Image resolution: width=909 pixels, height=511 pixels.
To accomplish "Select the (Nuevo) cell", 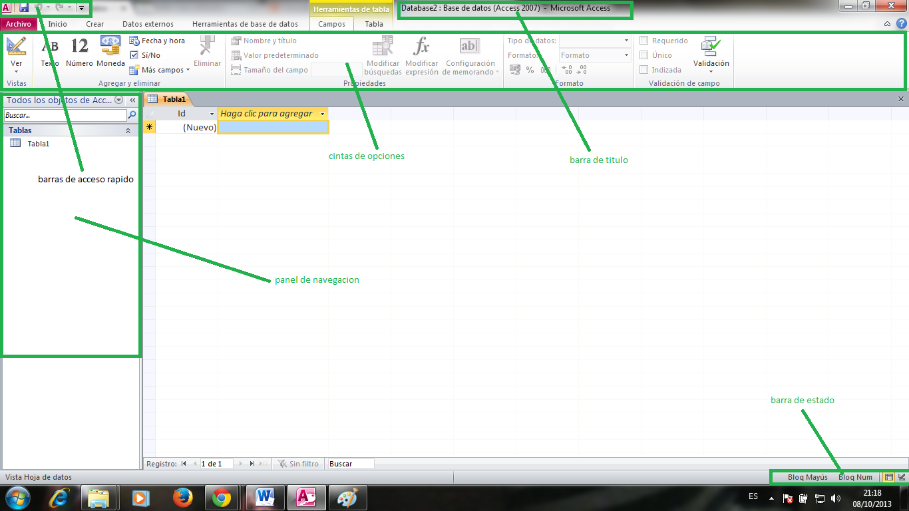I will pos(186,127).
